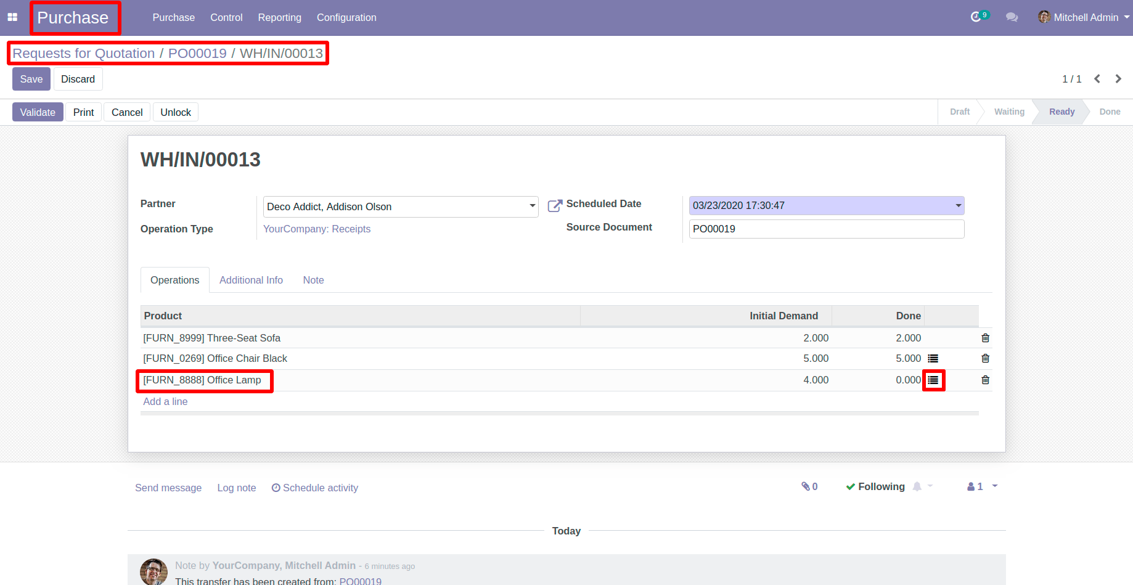Click PO00019 breadcrumb link
The height and width of the screenshot is (585, 1133).
pyautogui.click(x=197, y=53)
